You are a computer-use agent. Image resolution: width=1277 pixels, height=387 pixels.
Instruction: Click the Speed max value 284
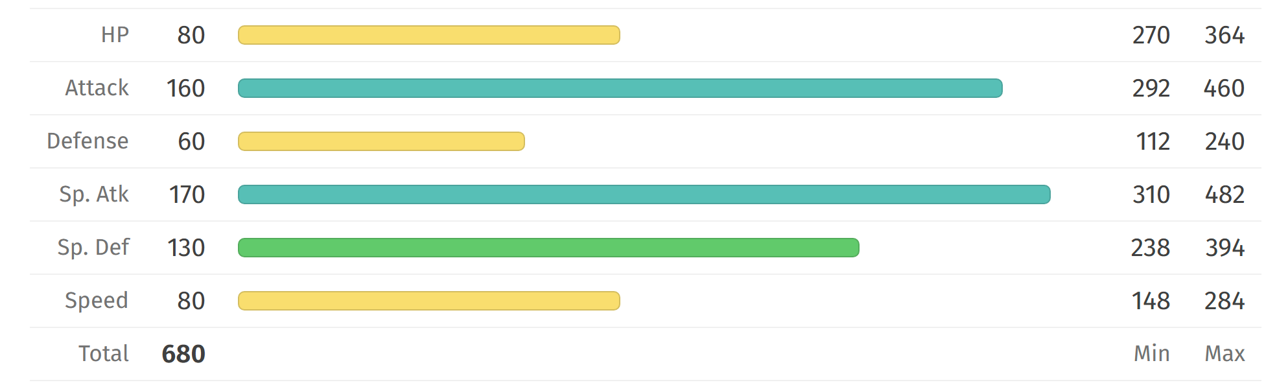(x=1224, y=301)
